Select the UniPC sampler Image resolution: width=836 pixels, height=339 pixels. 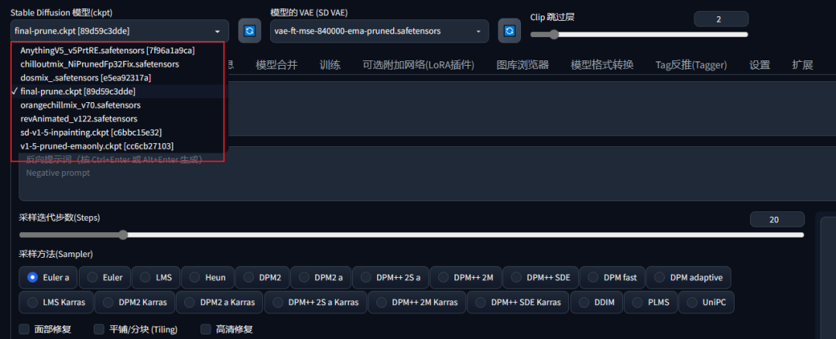[706, 302]
